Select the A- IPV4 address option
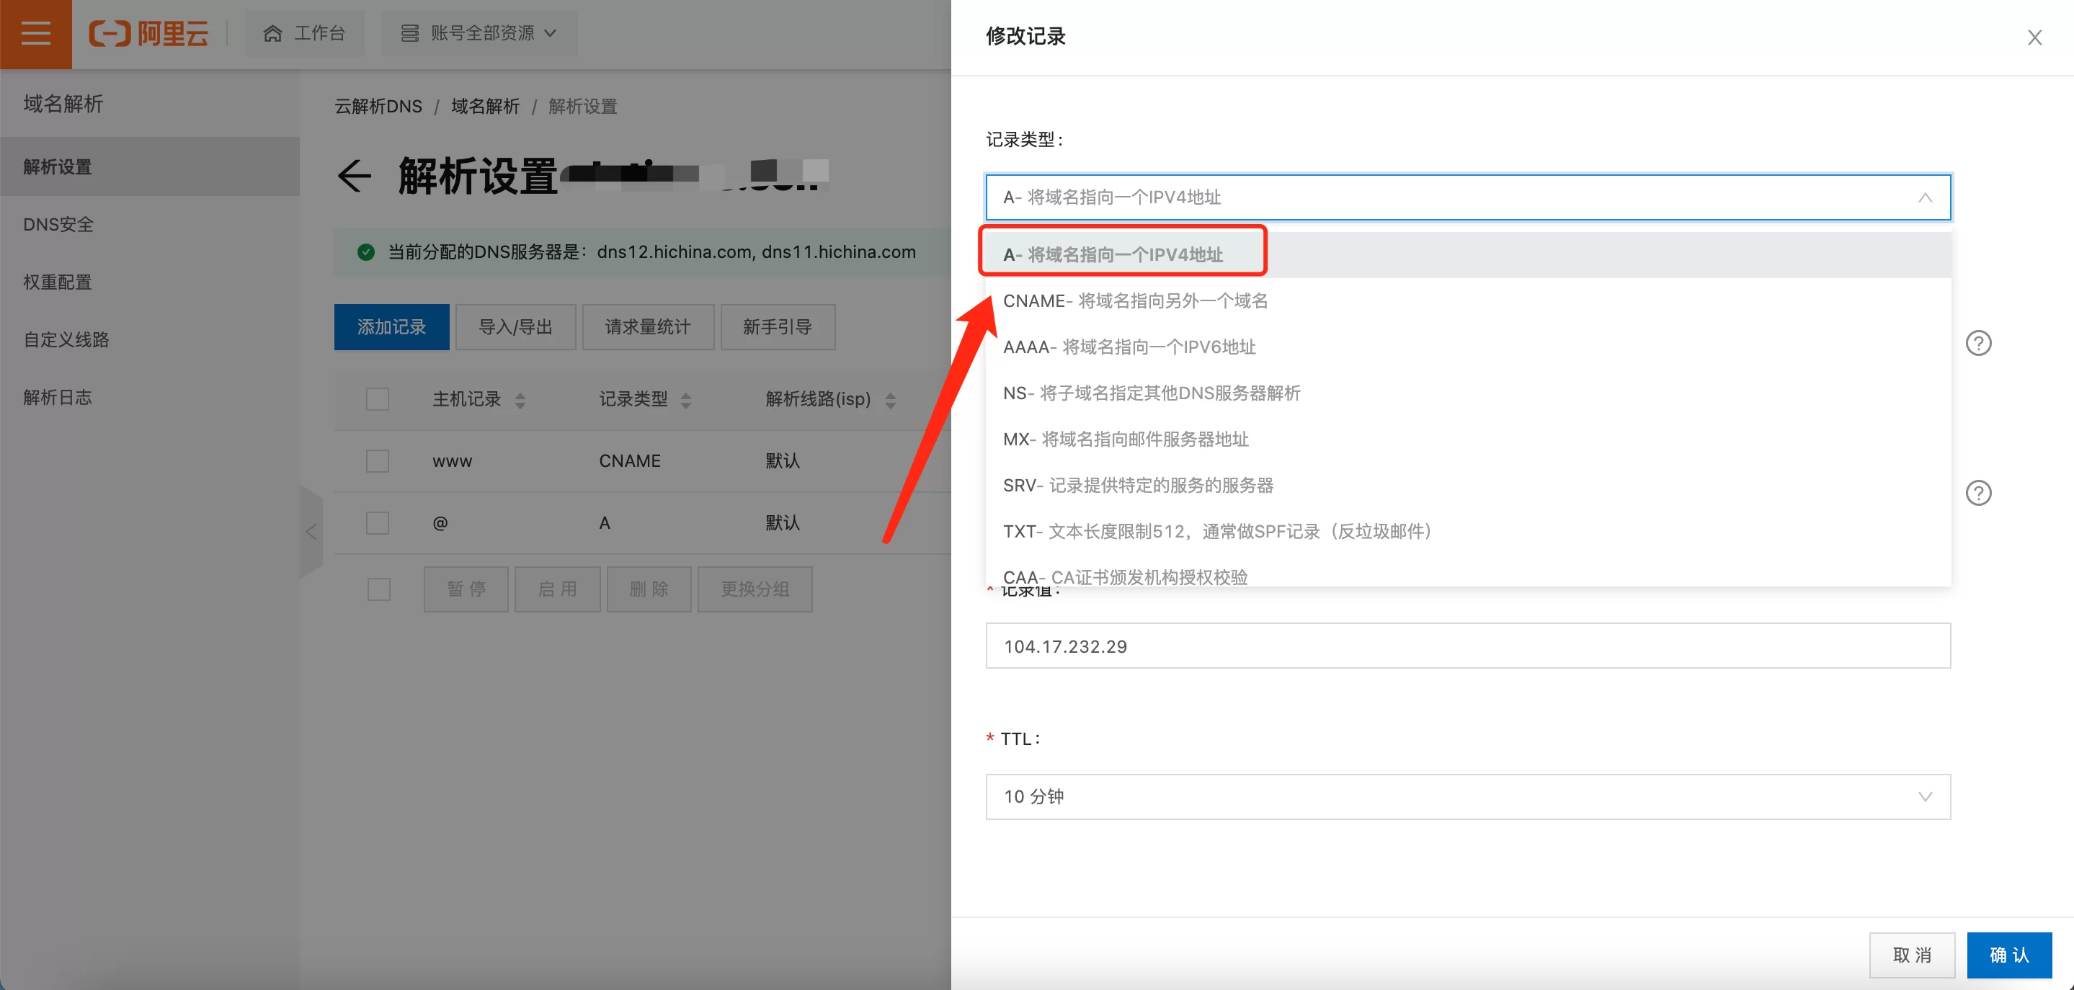Image resolution: width=2074 pixels, height=990 pixels. [x=1468, y=254]
